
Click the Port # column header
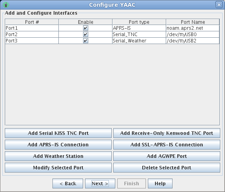pos(32,22)
